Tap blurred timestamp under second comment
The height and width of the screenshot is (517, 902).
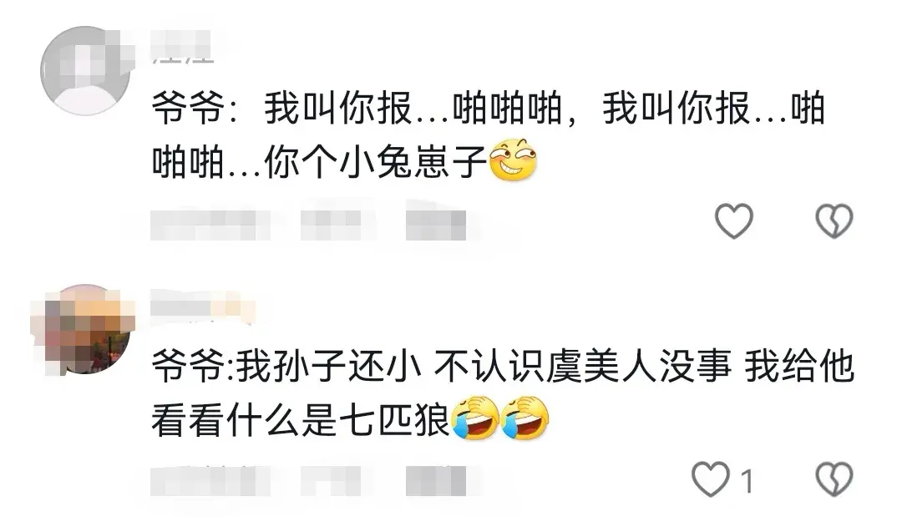pyautogui.click(x=210, y=481)
